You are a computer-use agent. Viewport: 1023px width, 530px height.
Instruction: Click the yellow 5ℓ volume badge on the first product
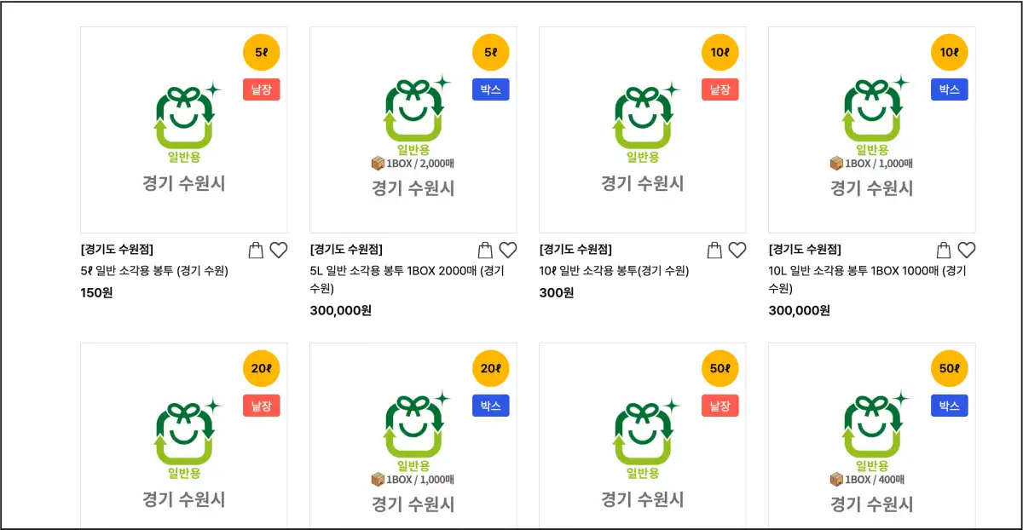point(261,52)
